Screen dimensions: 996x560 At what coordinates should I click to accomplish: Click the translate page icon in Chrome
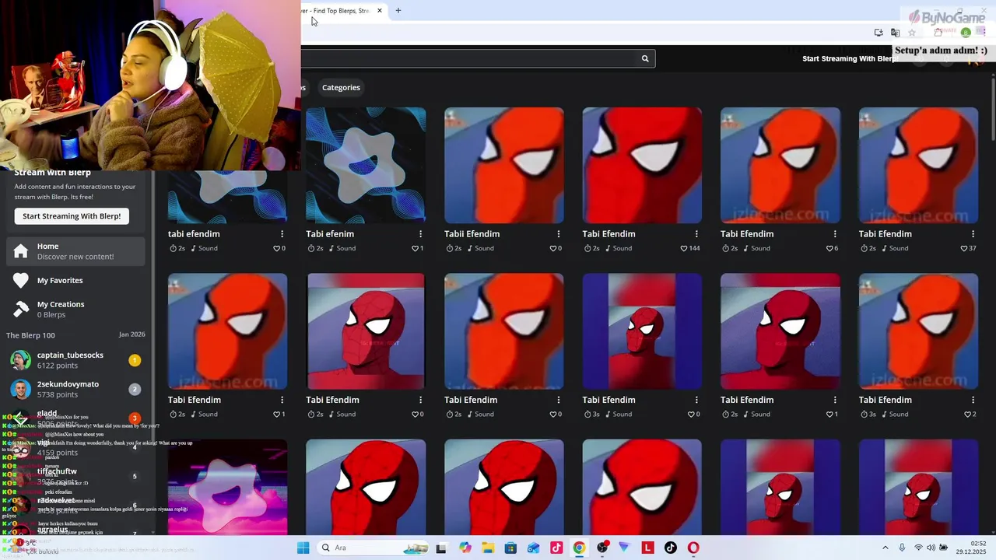[895, 33]
